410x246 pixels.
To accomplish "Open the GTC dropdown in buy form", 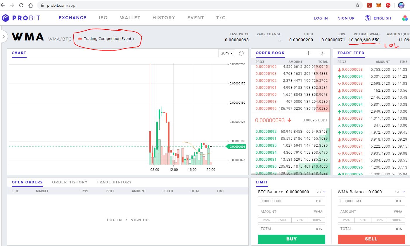I will coord(320,192).
